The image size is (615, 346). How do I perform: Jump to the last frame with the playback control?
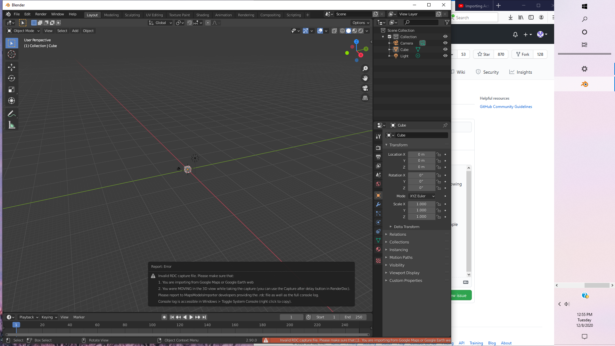click(204, 317)
